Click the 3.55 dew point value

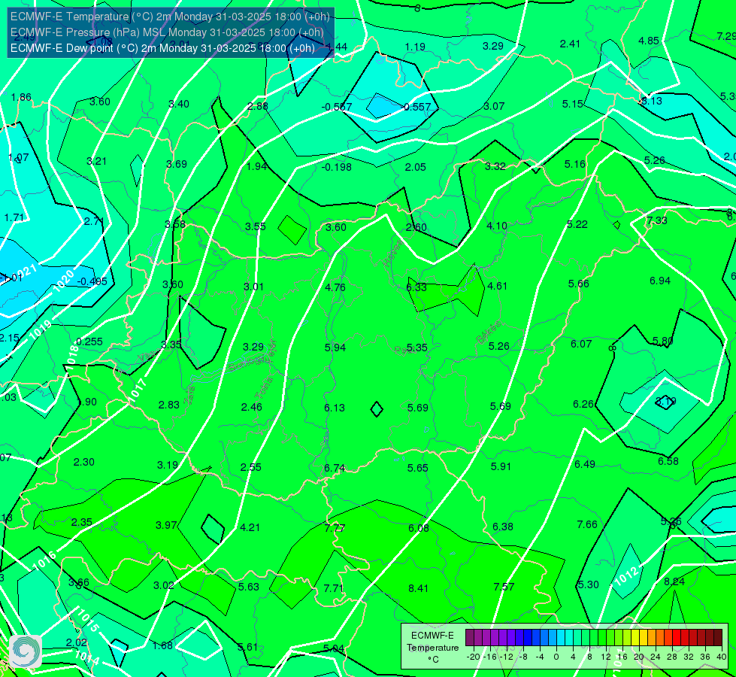(256, 226)
